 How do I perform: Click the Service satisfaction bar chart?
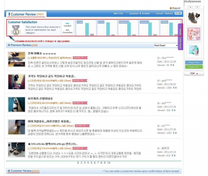[149, 28]
